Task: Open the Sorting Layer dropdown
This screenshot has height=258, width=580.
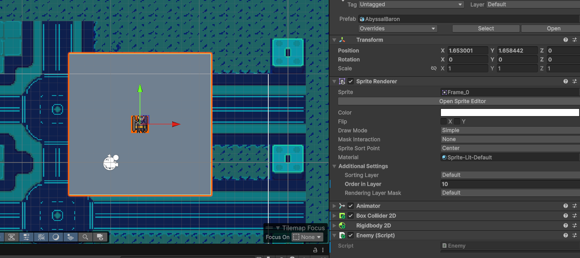Action: (x=510, y=175)
